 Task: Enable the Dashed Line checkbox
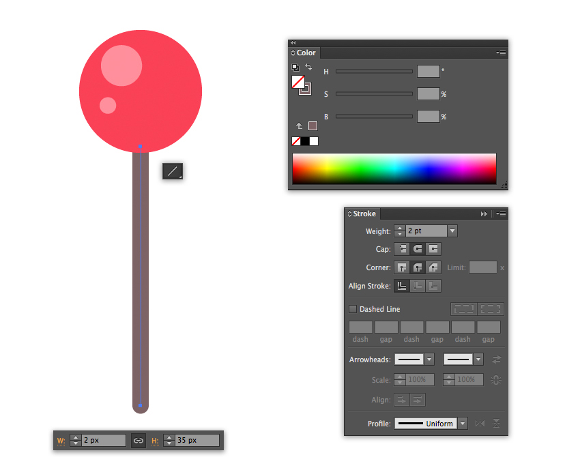pyautogui.click(x=353, y=309)
